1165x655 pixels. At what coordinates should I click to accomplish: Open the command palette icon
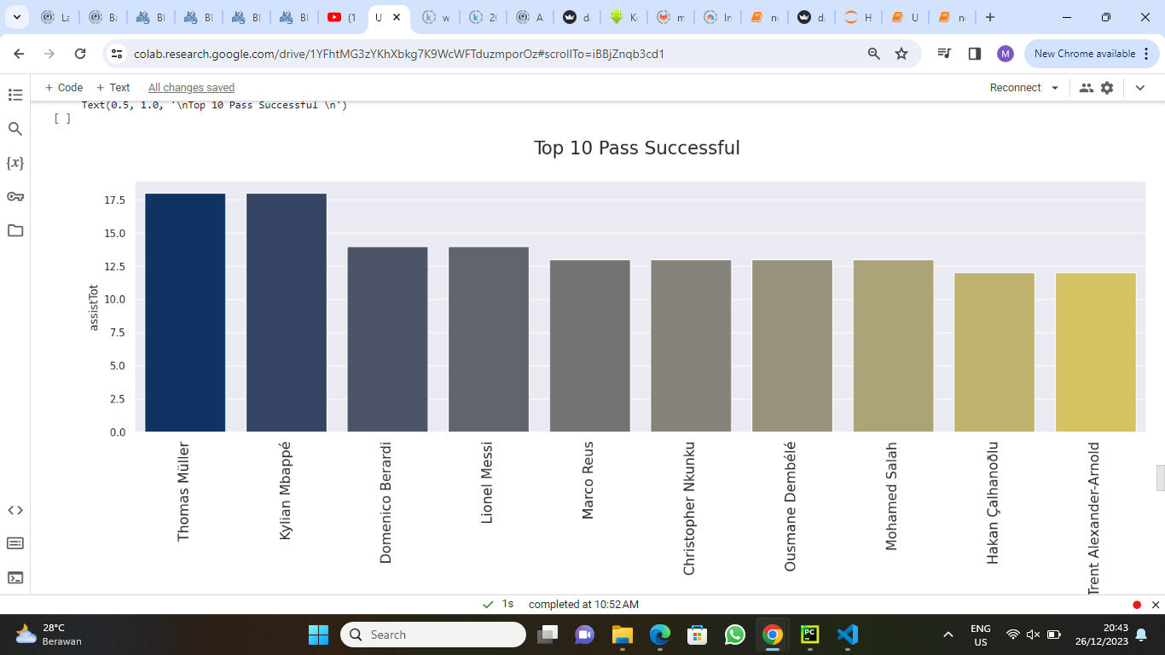pos(15,543)
